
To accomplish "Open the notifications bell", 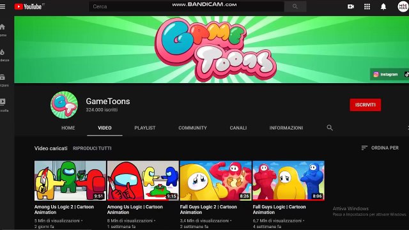I will coord(383,6).
